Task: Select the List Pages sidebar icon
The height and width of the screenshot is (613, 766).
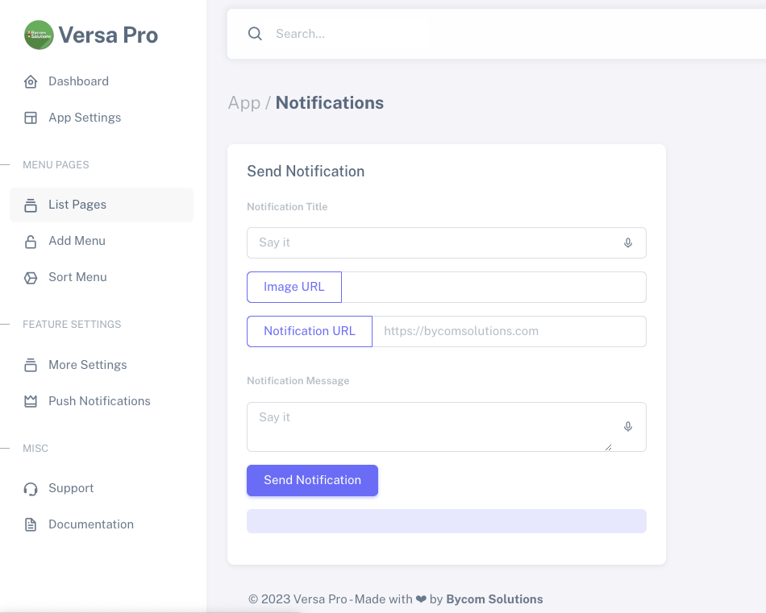Action: click(31, 204)
